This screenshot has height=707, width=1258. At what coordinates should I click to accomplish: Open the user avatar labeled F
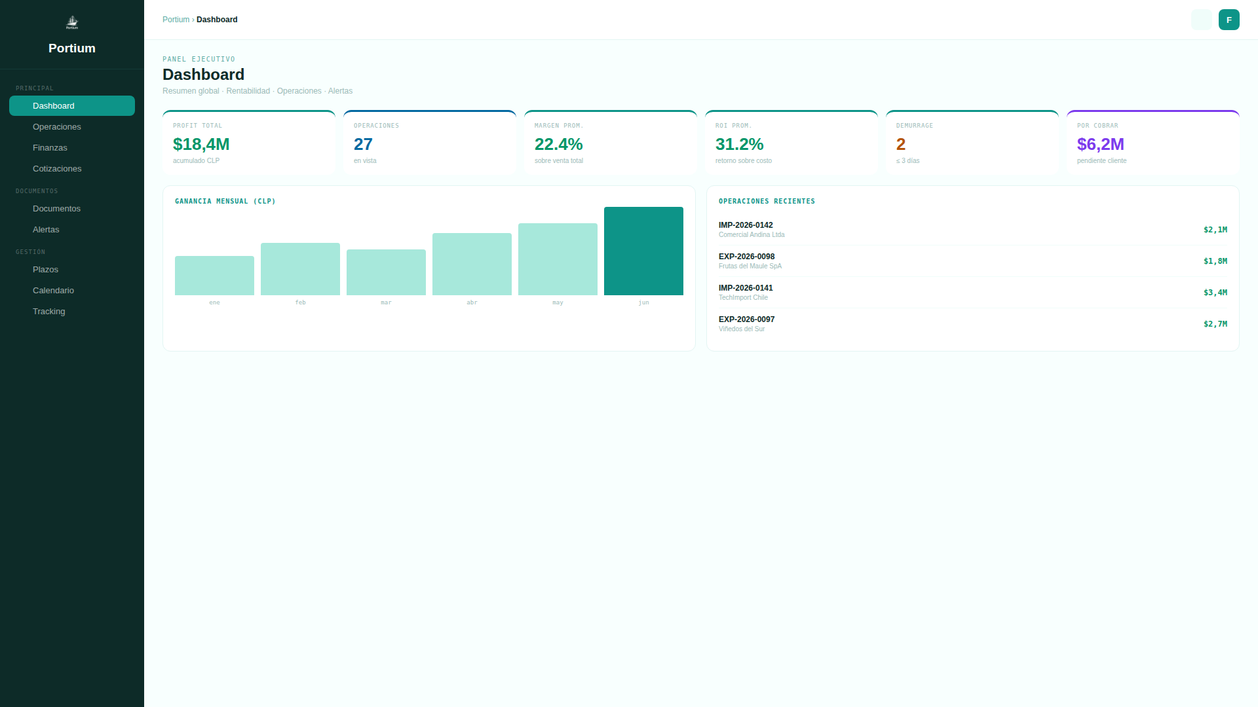tap(1229, 20)
